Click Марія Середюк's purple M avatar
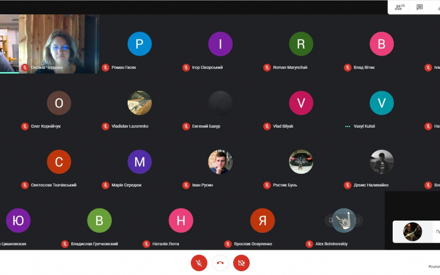 [140, 162]
